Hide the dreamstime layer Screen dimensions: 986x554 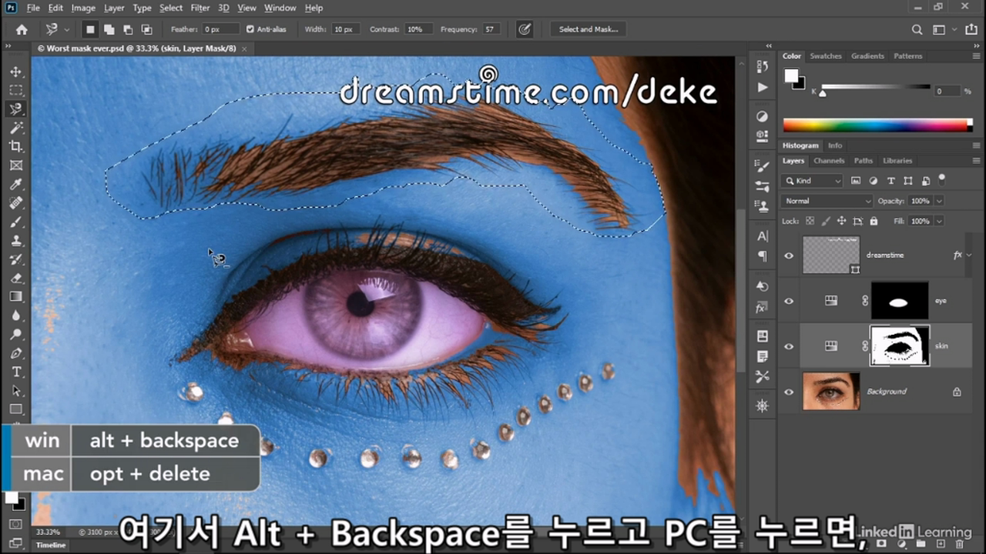click(789, 255)
